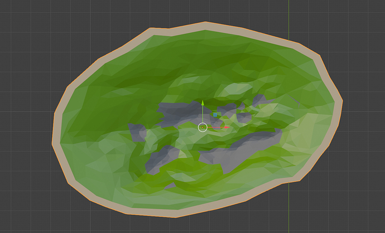Click the small gray rock patch upper-right of gizmo
385x233 pixels.
tap(258, 101)
